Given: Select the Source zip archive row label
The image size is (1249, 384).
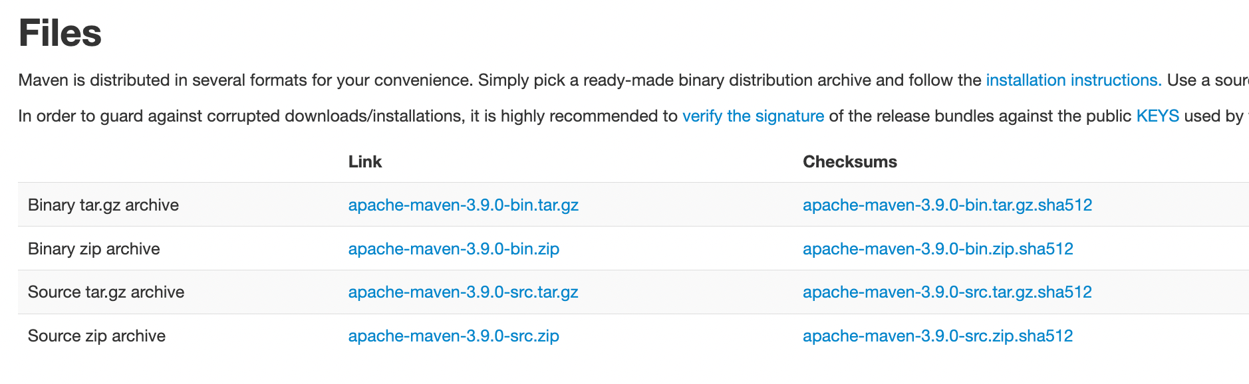Looking at the screenshot, I should (x=96, y=336).
